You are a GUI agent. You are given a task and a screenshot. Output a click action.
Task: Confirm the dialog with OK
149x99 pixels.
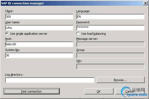click(x=99, y=91)
